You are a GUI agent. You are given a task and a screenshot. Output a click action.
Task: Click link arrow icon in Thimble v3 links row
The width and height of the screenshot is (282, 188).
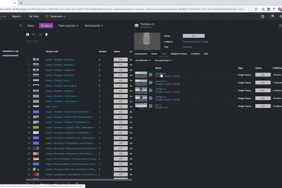point(151,98)
